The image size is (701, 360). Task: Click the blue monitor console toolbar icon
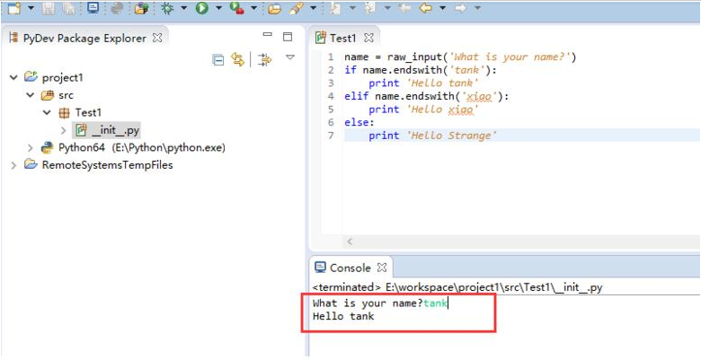click(x=93, y=7)
